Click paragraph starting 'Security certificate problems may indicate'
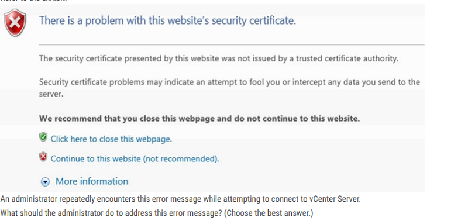The width and height of the screenshot is (468, 224). (x=229, y=88)
